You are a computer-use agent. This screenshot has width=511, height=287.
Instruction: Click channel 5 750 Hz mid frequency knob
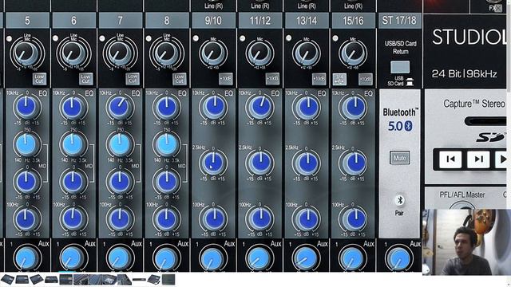click(26, 144)
